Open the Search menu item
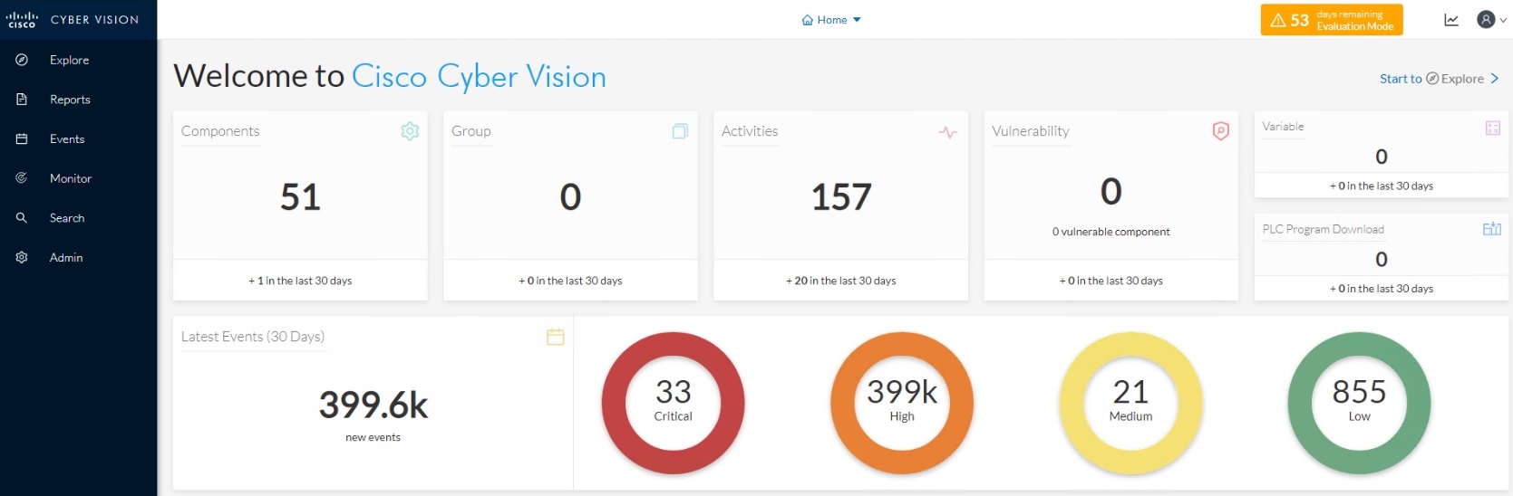 (78, 218)
